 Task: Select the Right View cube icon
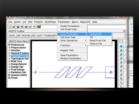(x=121, y=58)
